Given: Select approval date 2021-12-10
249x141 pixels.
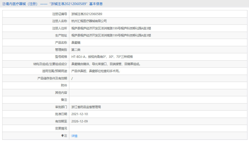Looking at the screenshot, I should click(80, 114).
